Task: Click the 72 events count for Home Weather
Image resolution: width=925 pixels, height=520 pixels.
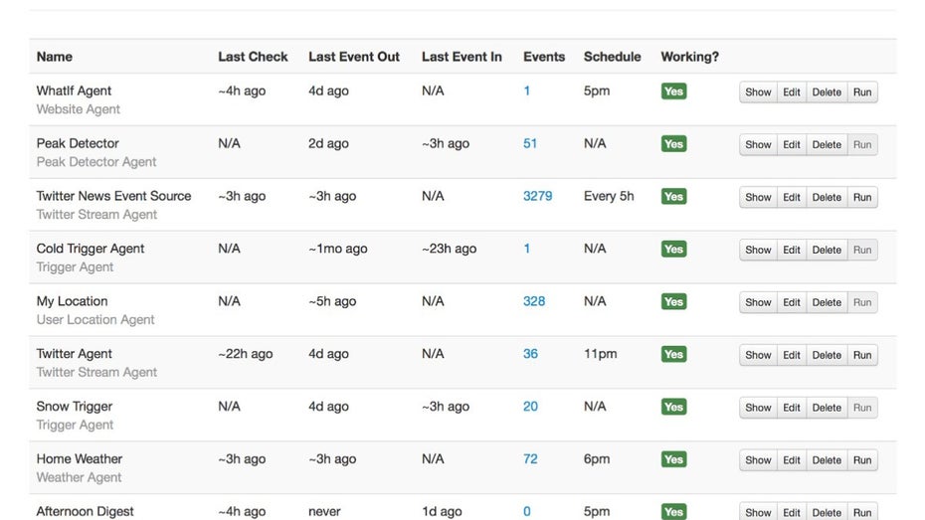Action: click(530, 459)
